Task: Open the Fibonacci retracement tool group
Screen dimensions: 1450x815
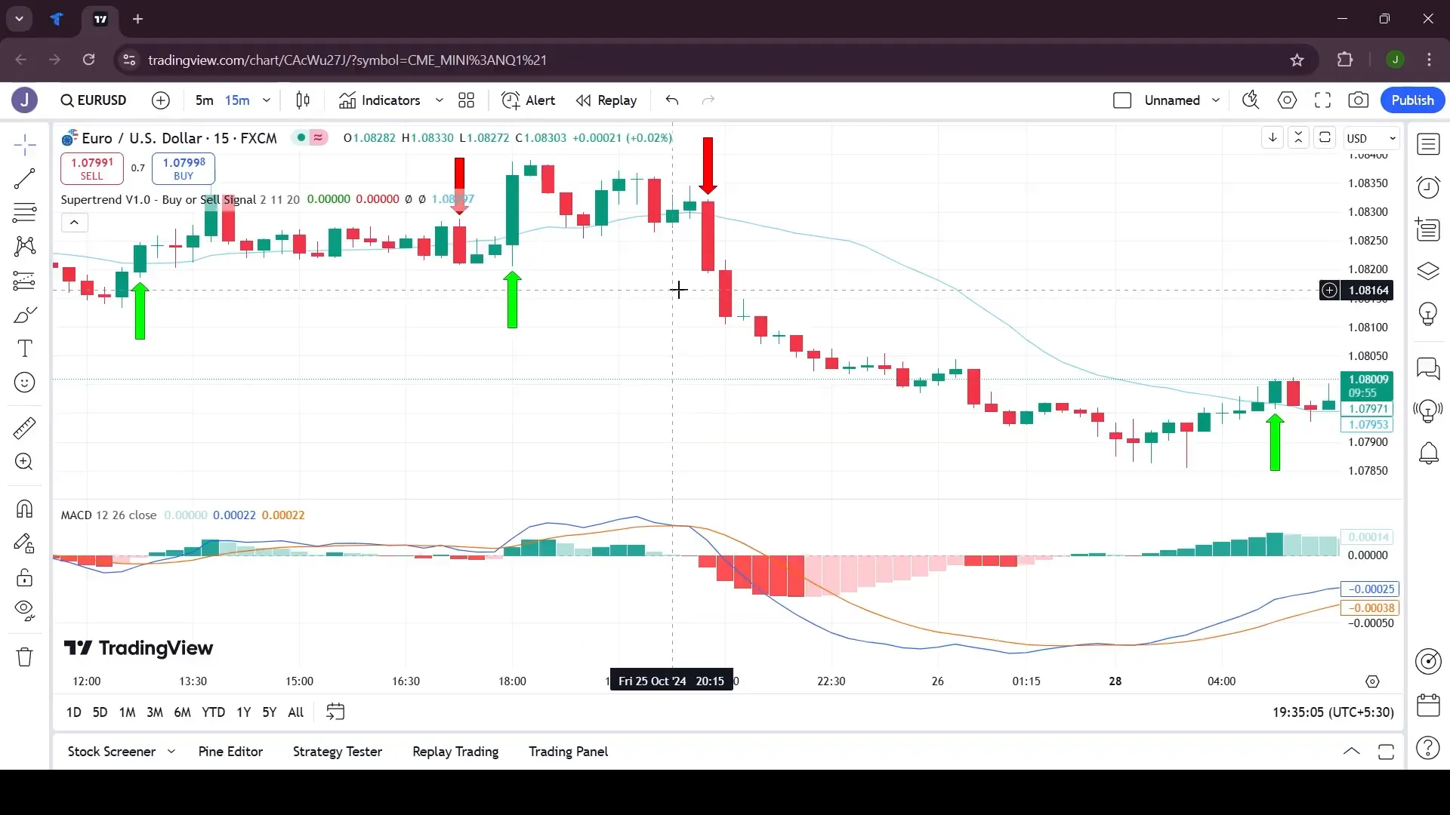Action: (25, 213)
